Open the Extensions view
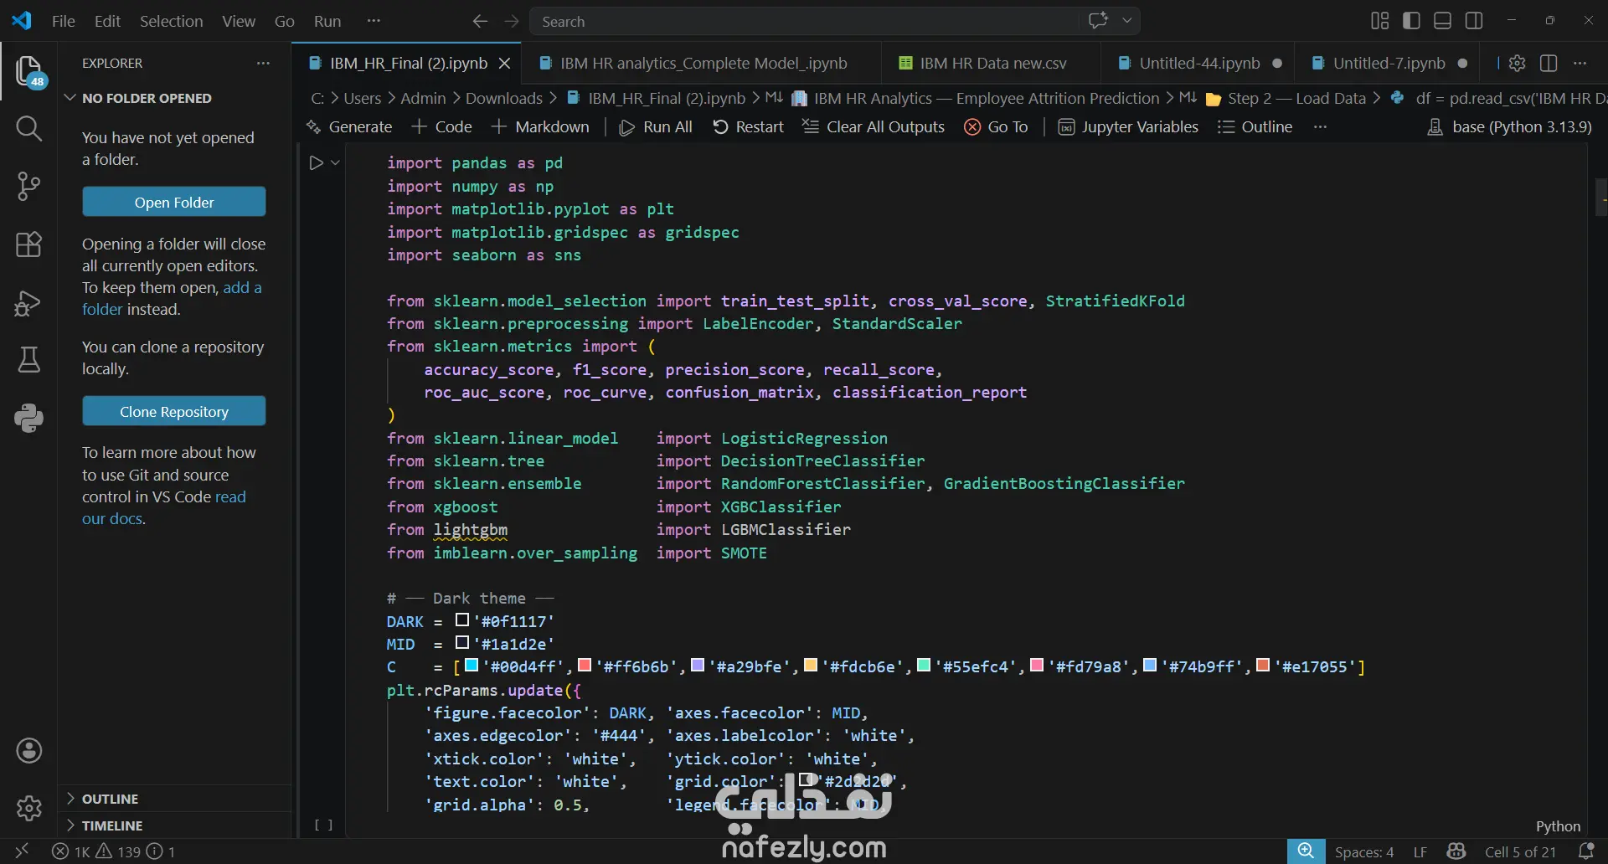Image resolution: width=1608 pixels, height=864 pixels. pyautogui.click(x=29, y=244)
